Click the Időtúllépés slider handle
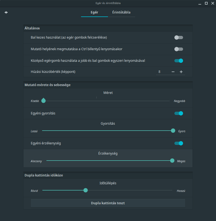The height and width of the screenshot is (221, 216). (86, 190)
